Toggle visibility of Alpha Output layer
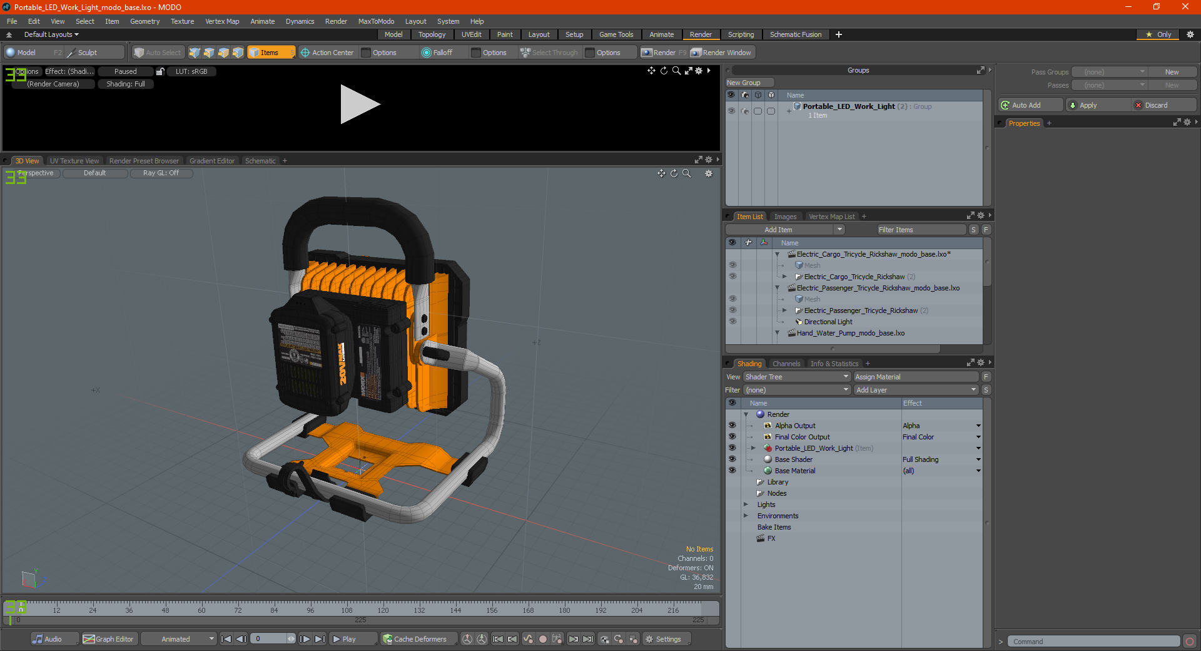The image size is (1201, 651). pyautogui.click(x=732, y=425)
